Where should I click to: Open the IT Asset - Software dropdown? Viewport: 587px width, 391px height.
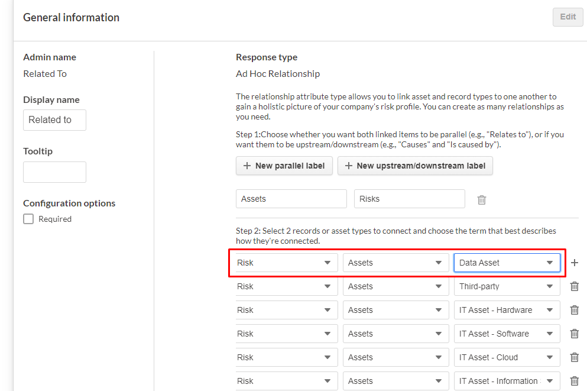[507, 333]
